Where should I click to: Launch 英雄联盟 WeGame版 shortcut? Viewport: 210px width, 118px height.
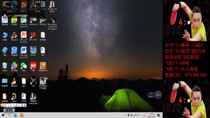click(33, 99)
